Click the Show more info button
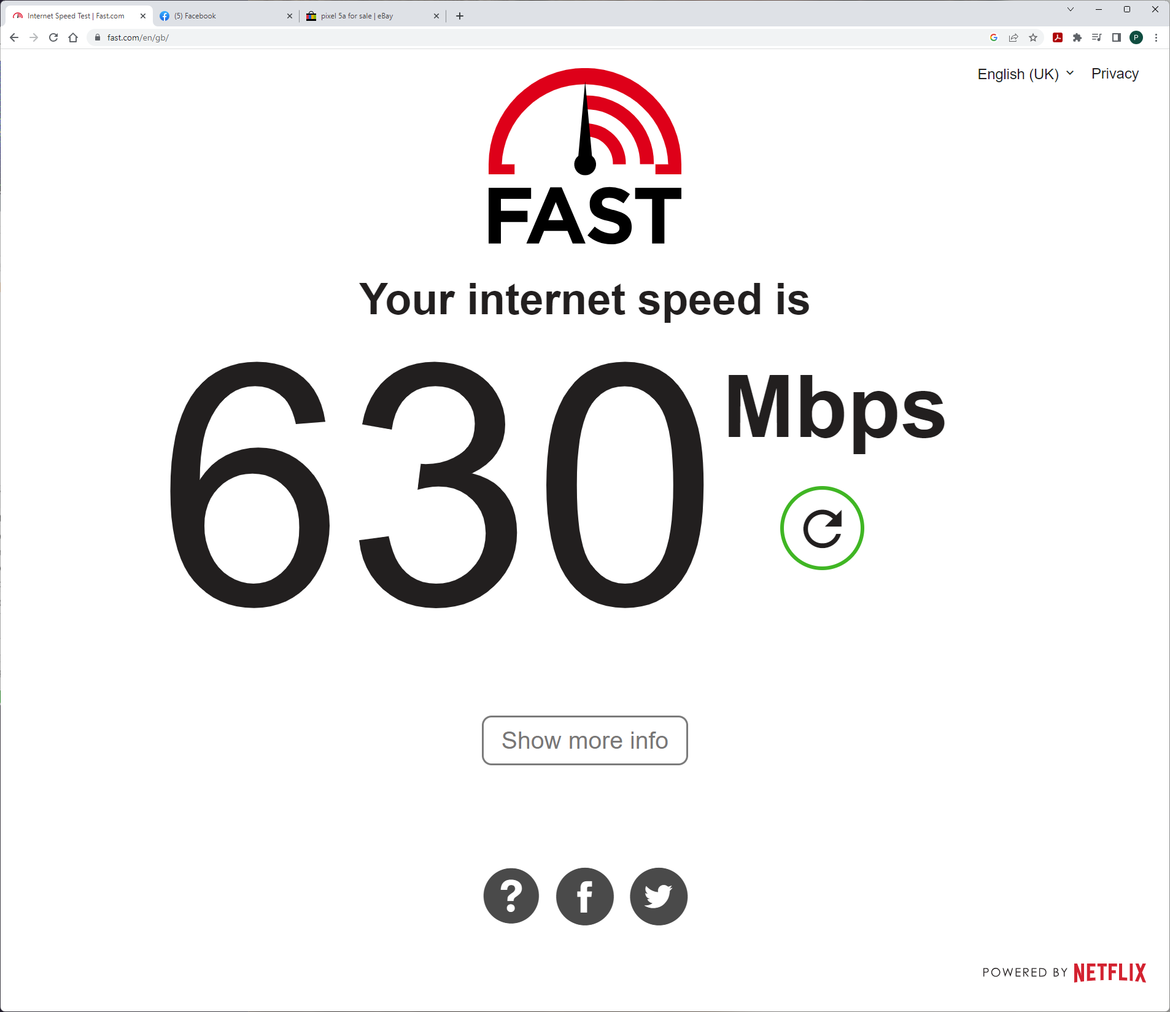The image size is (1170, 1012). [x=585, y=740]
